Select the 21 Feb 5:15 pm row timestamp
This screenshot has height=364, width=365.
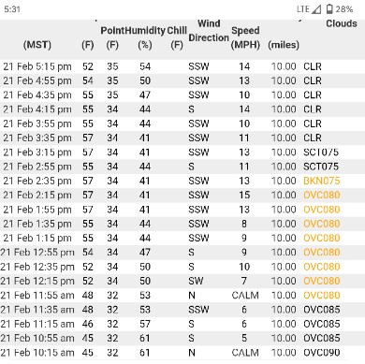[37, 66]
